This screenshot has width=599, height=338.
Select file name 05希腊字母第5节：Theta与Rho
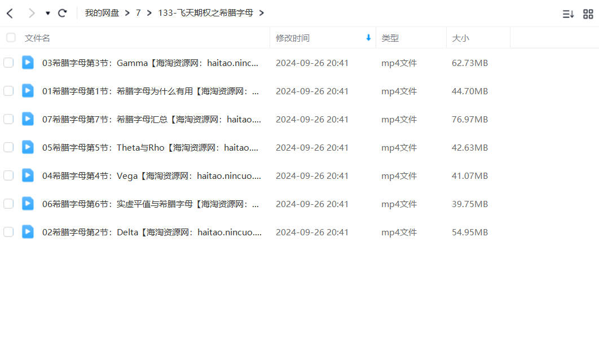150,148
